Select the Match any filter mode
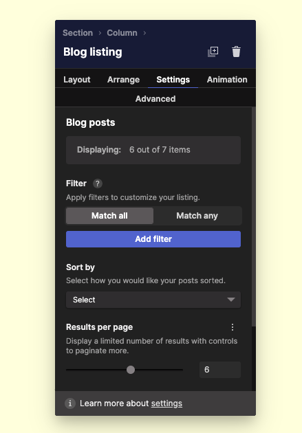 pos(197,216)
